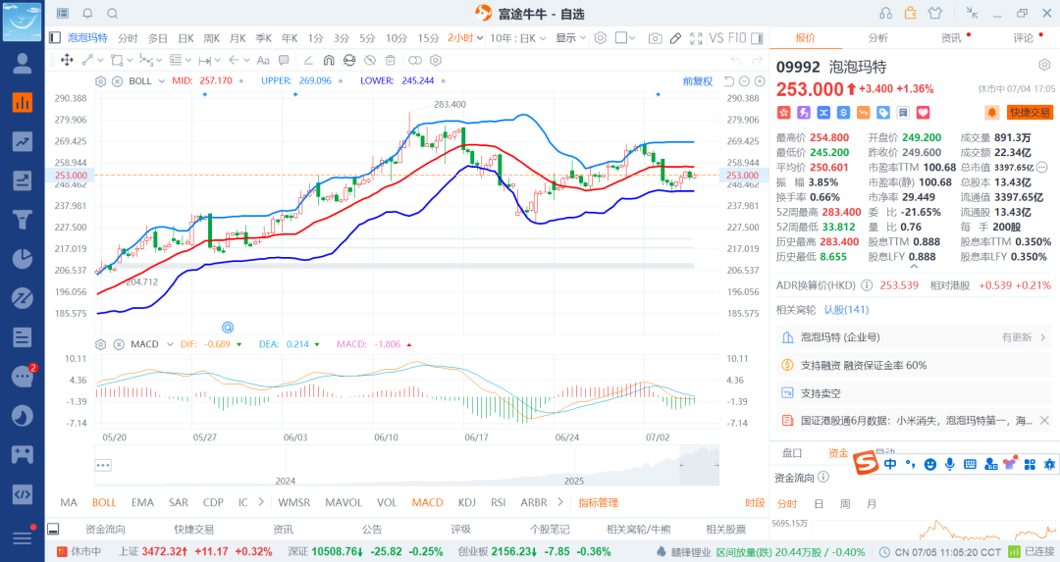Open the quote panel settings gear
This screenshot has height=562, width=1060.
[x=1044, y=65]
